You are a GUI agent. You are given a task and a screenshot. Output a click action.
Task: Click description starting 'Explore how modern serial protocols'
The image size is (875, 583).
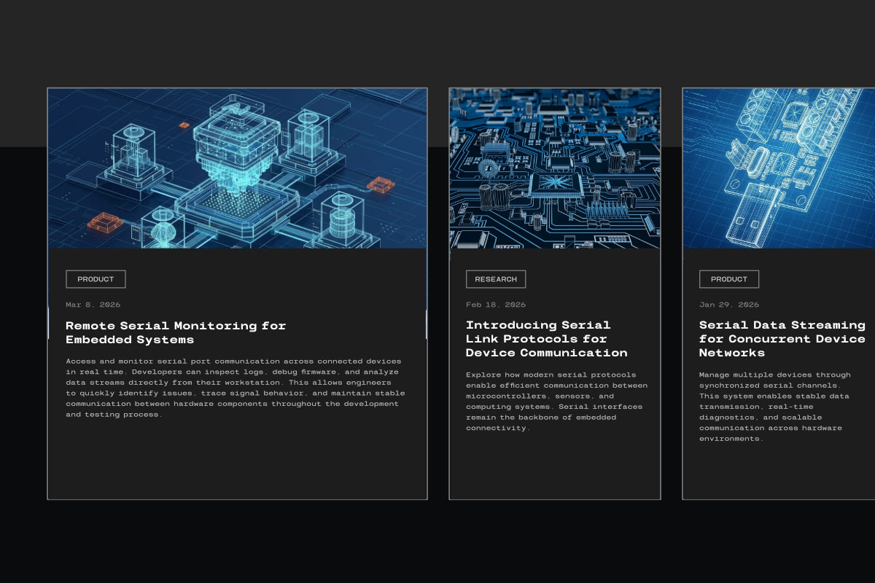coord(555,402)
